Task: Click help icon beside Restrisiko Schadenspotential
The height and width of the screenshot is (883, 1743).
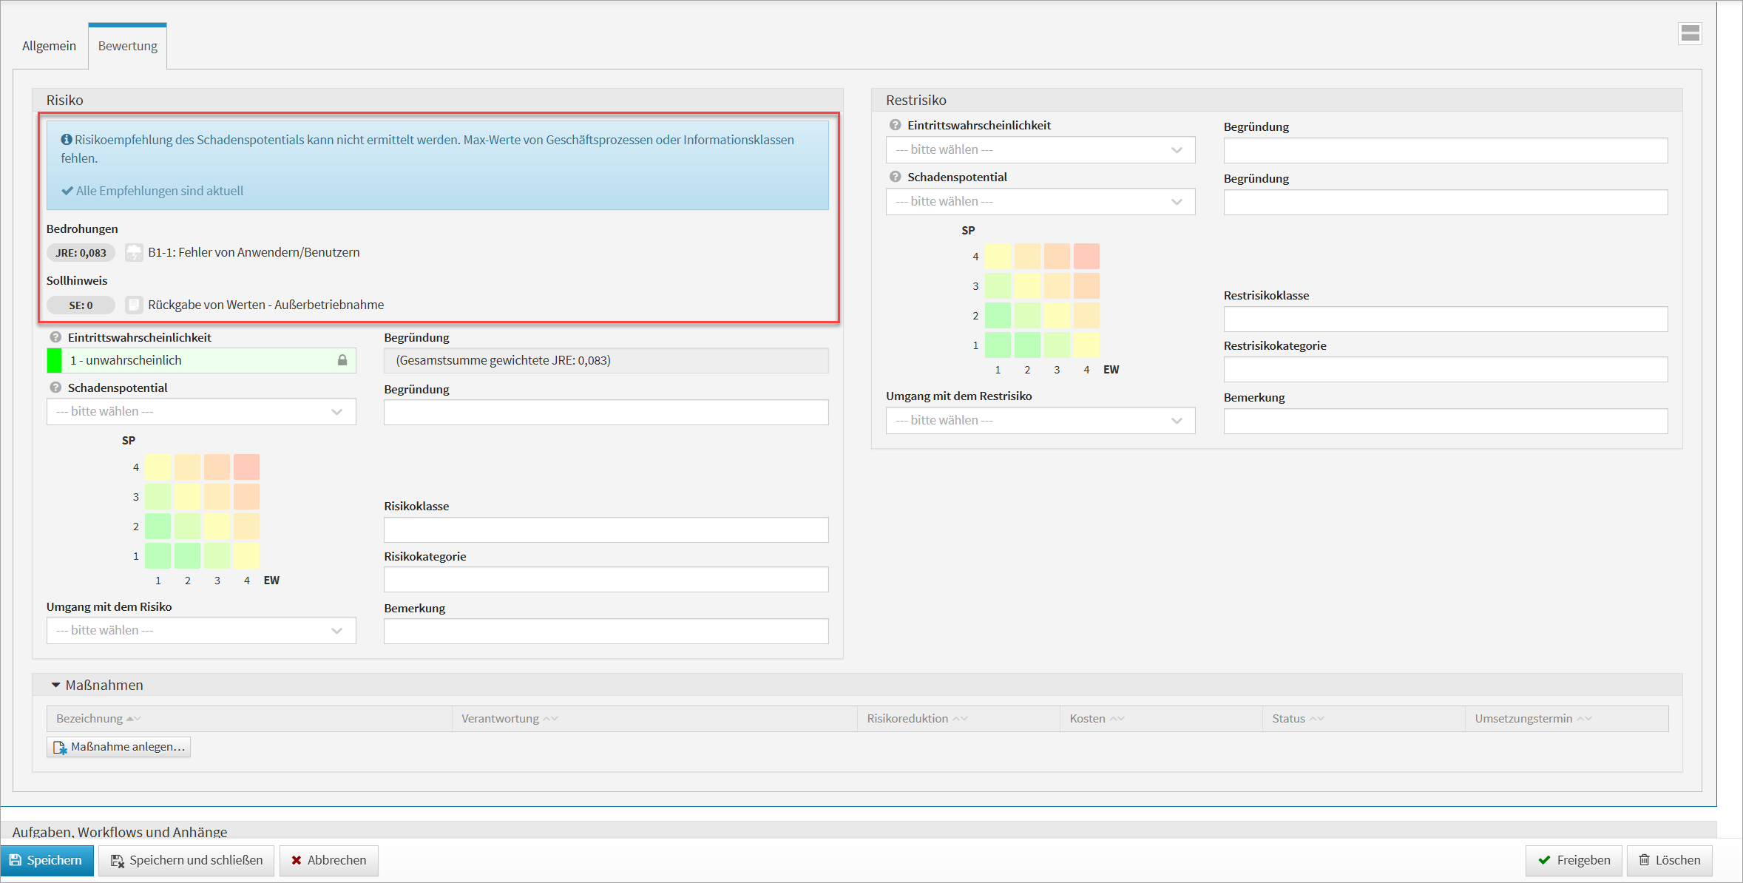Action: pyautogui.click(x=895, y=177)
